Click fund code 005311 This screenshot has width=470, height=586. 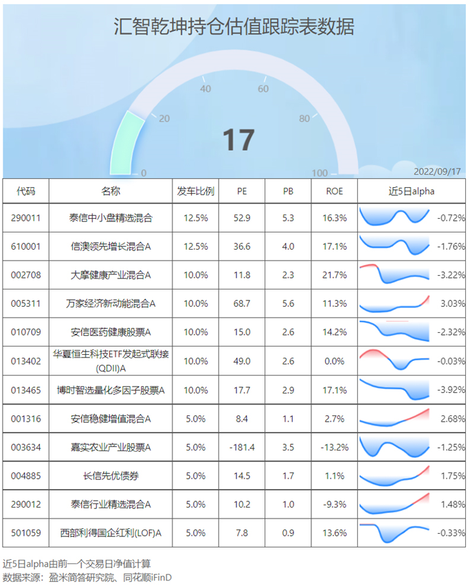[25, 303]
